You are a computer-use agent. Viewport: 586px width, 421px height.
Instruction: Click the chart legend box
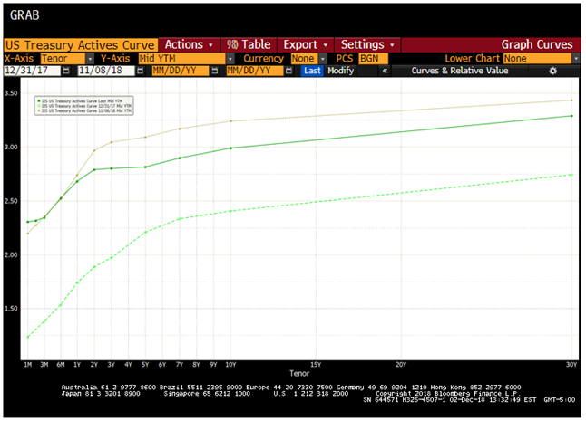point(84,106)
